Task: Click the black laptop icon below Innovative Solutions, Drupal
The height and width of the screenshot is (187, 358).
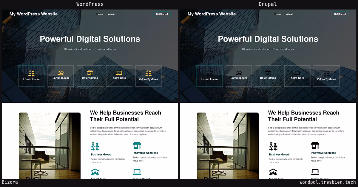Action: point(315,172)
